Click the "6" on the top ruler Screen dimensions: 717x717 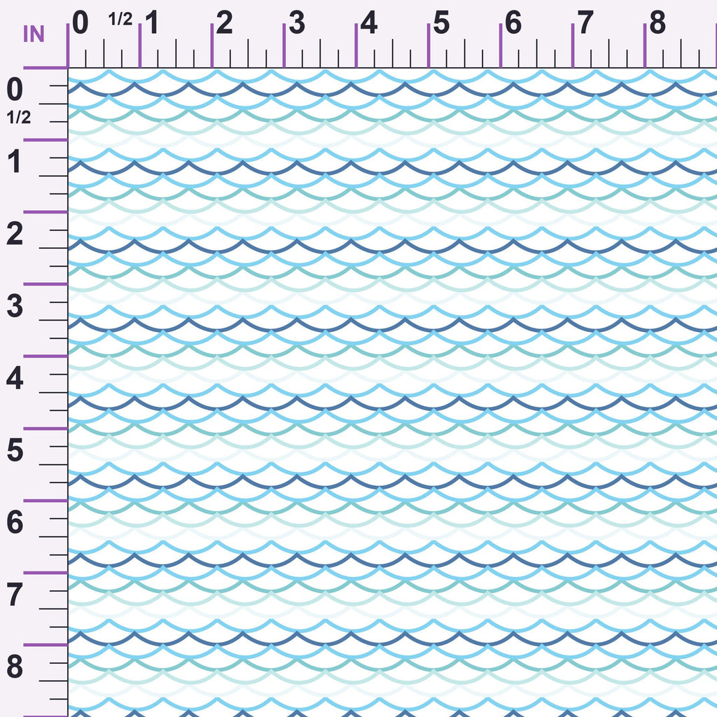click(x=513, y=23)
